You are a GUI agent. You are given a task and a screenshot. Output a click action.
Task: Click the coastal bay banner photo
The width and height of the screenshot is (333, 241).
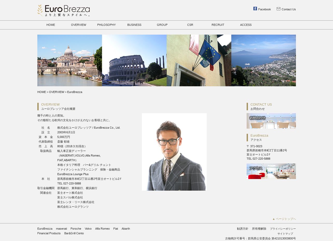tap(263, 60)
